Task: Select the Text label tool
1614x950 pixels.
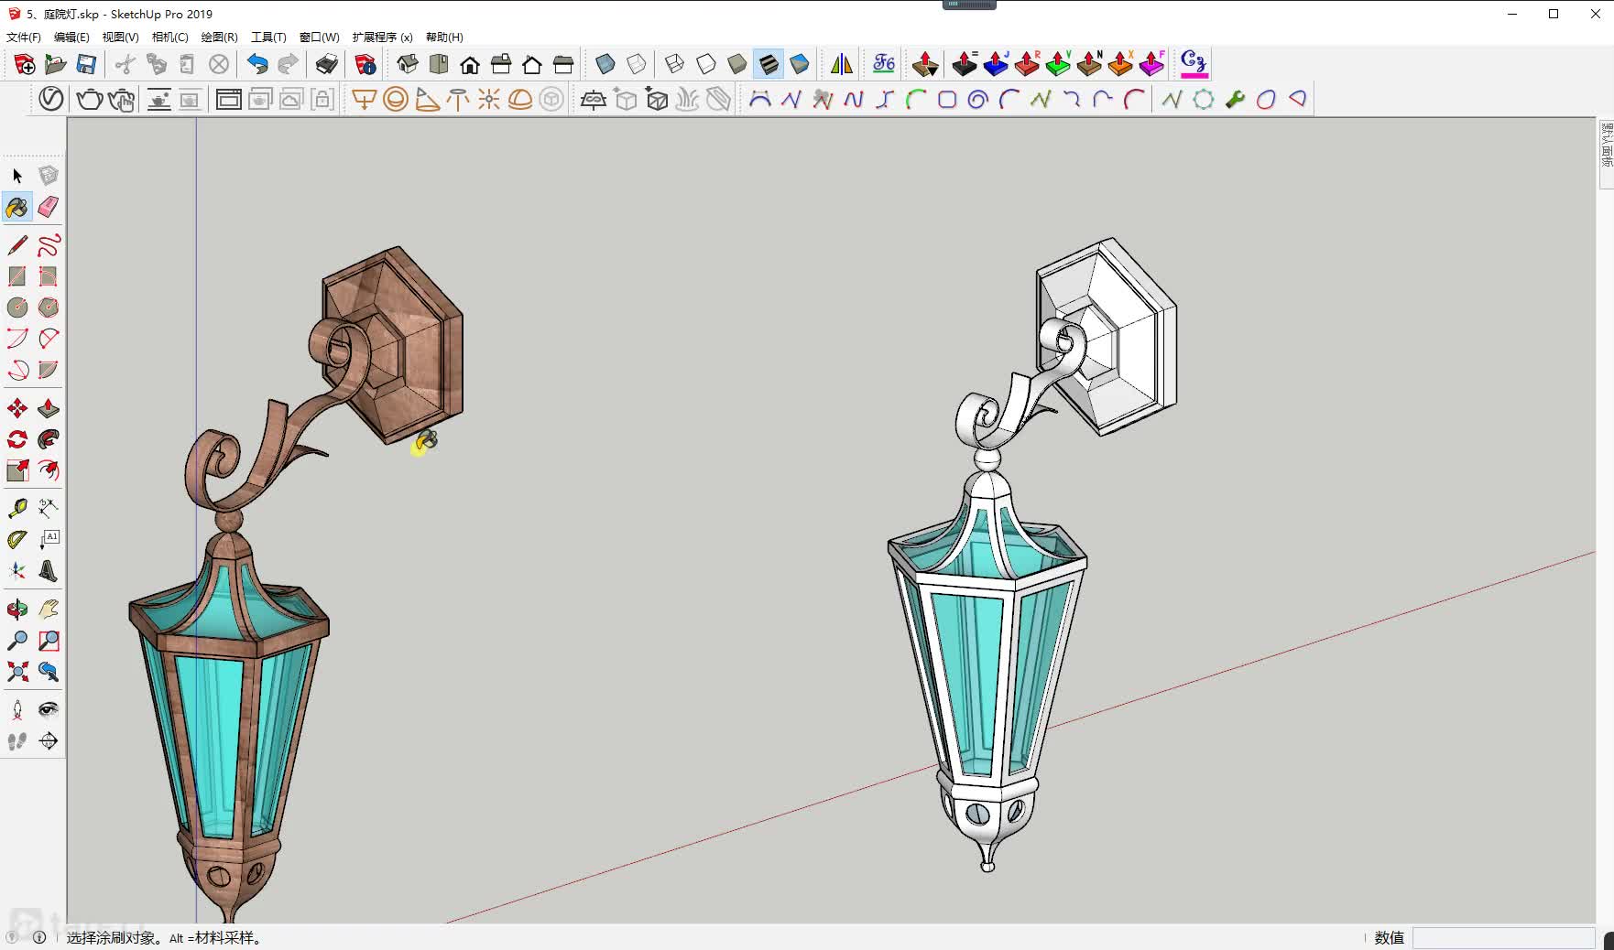Action: click(x=49, y=540)
